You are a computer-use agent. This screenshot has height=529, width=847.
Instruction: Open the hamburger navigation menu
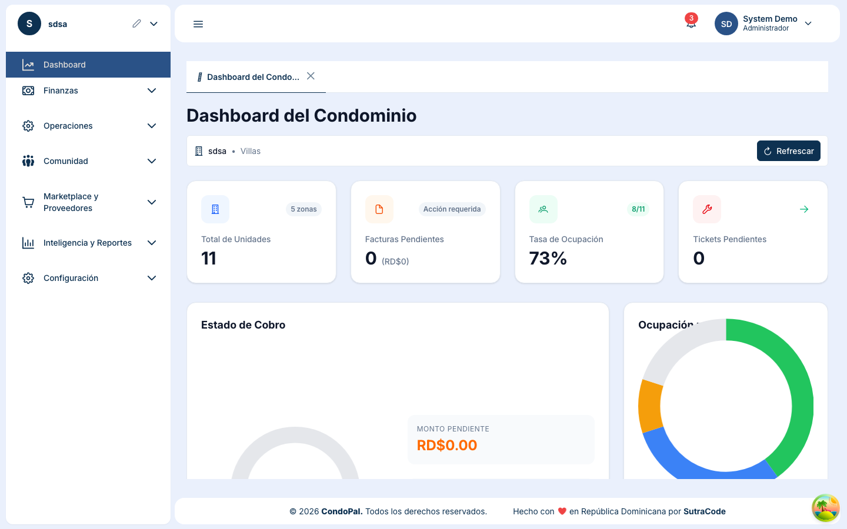pos(198,24)
